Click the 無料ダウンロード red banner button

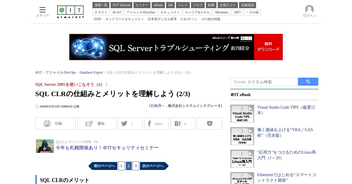[x=268, y=47]
